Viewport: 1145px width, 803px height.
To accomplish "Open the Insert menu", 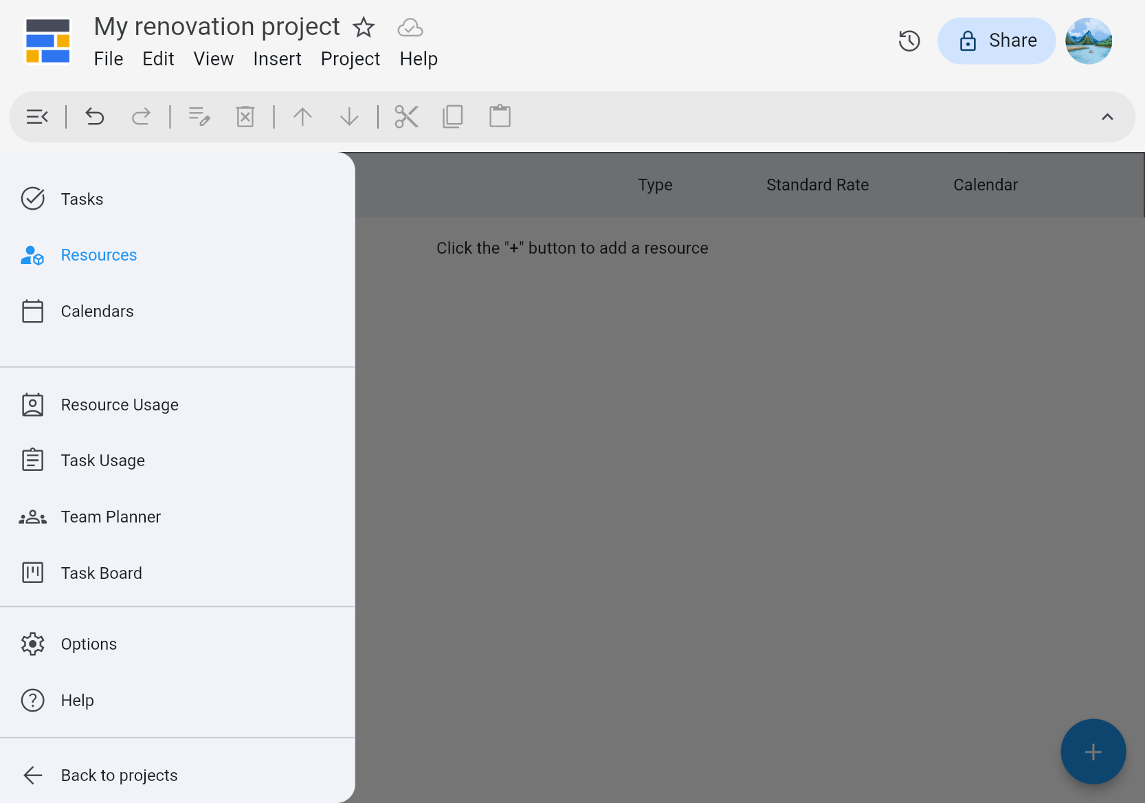I will [x=277, y=59].
